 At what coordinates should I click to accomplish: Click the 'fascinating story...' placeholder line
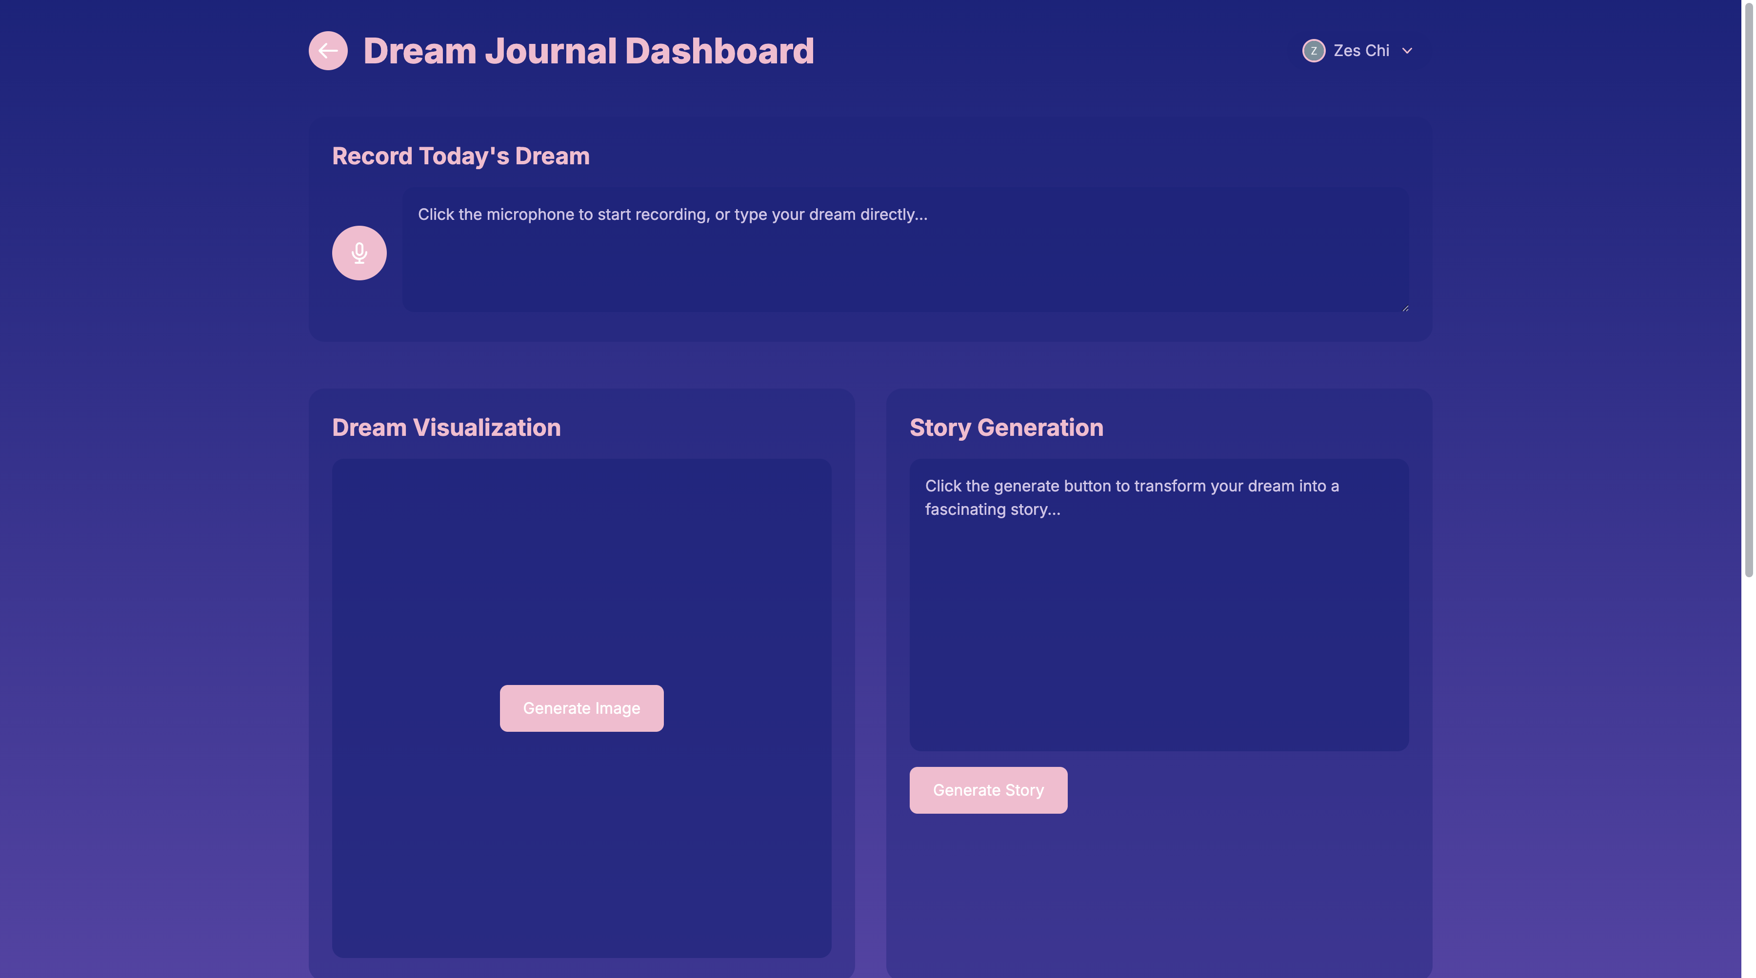(993, 510)
